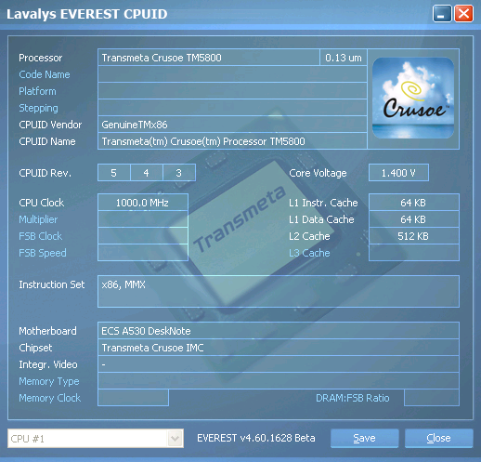The height and width of the screenshot is (462, 481).
Task: Click the 1.400 V core voltage value
Action: pos(398,173)
